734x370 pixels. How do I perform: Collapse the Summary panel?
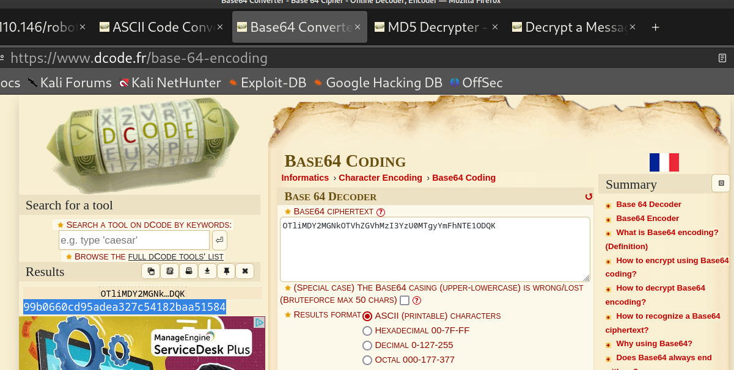click(721, 183)
